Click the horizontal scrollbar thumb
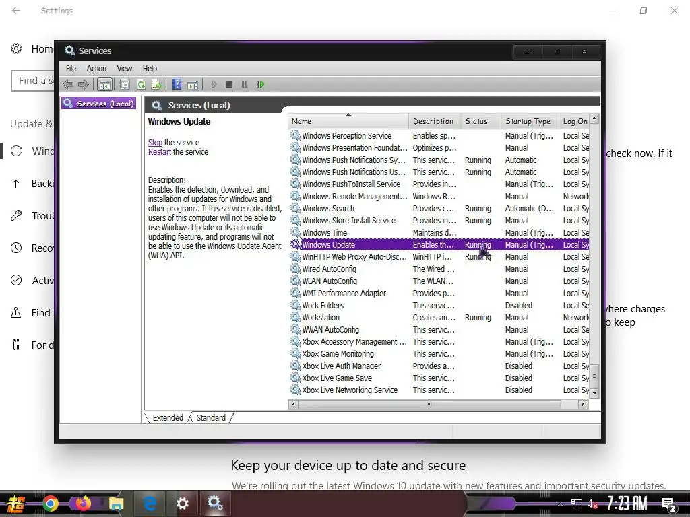 point(429,404)
